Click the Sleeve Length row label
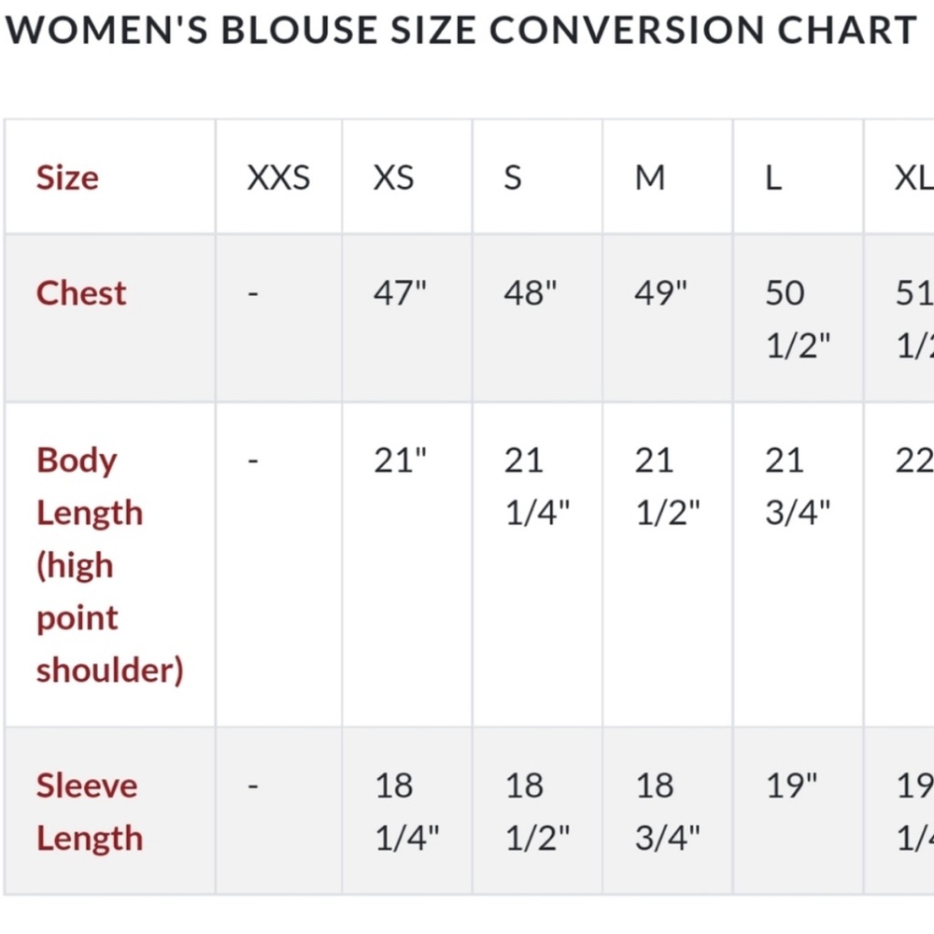 point(90,812)
